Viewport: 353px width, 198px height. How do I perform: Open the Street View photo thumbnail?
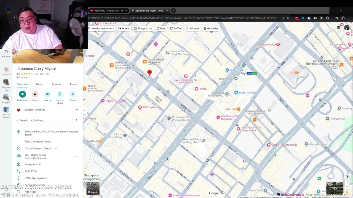pyautogui.click(x=335, y=188)
